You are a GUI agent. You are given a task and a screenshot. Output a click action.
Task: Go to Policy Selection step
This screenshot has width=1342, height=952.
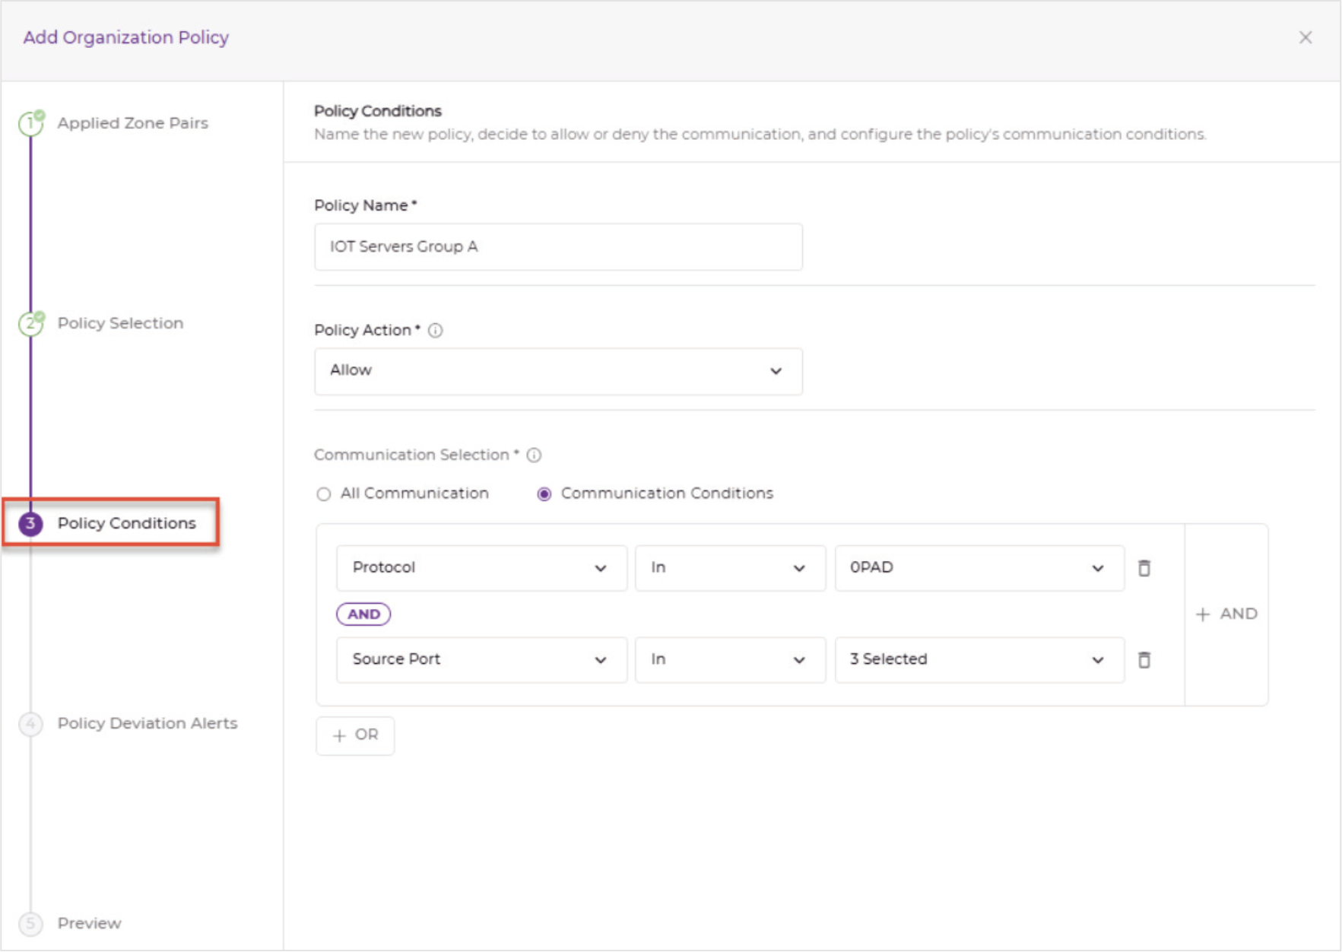120,323
